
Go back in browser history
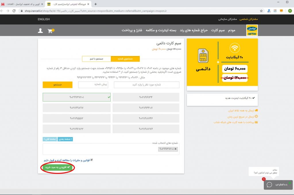tap(2, 11)
